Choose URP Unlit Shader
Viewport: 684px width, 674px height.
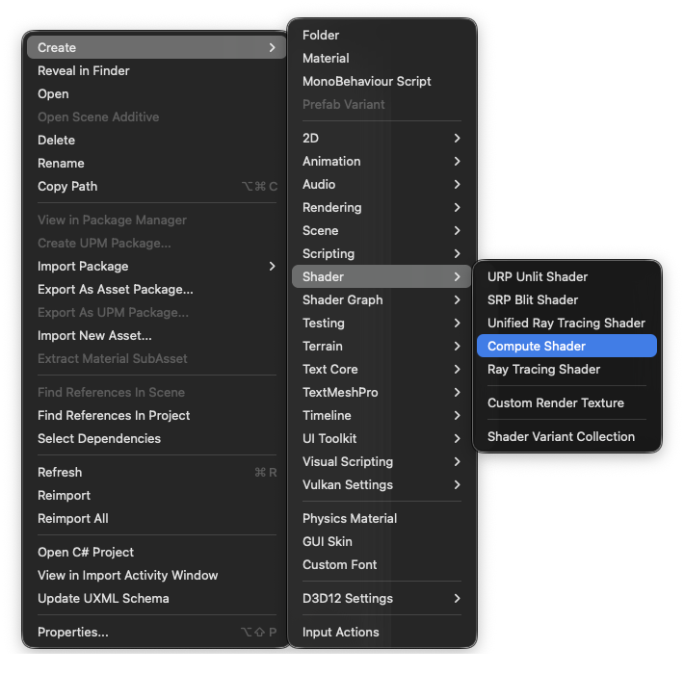(566, 276)
